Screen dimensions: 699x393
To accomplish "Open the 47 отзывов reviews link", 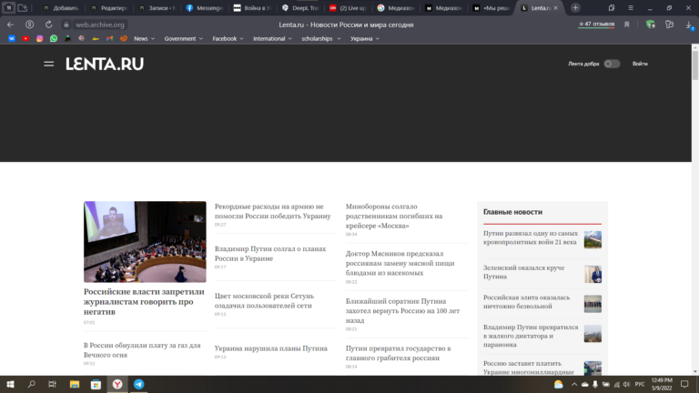I will click(596, 24).
